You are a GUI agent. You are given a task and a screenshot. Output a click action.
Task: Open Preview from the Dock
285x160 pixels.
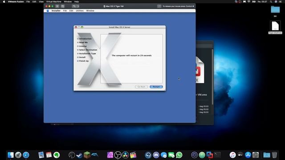click(x=41, y=155)
